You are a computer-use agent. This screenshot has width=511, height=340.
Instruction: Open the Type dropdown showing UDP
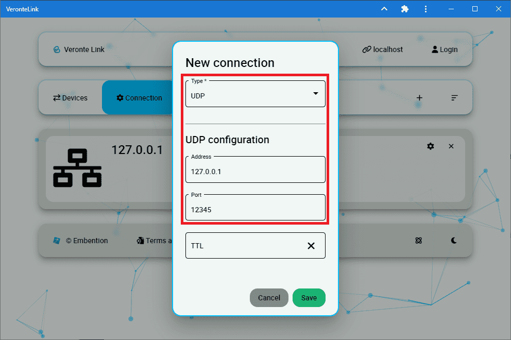point(255,94)
